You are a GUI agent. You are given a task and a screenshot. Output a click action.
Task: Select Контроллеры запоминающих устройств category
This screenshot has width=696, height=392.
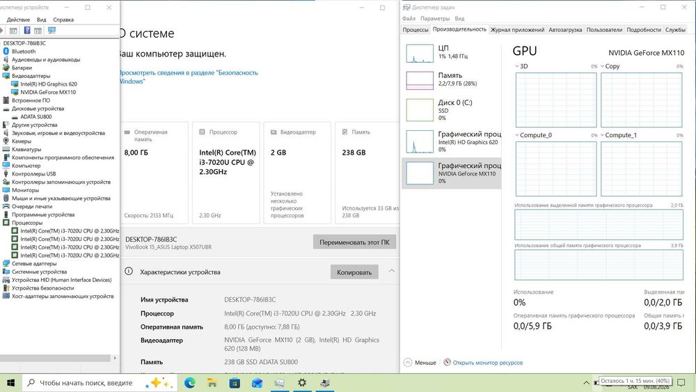tap(61, 182)
